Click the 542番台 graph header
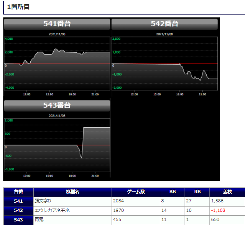Screen dimensions: 246x226 tap(165, 24)
